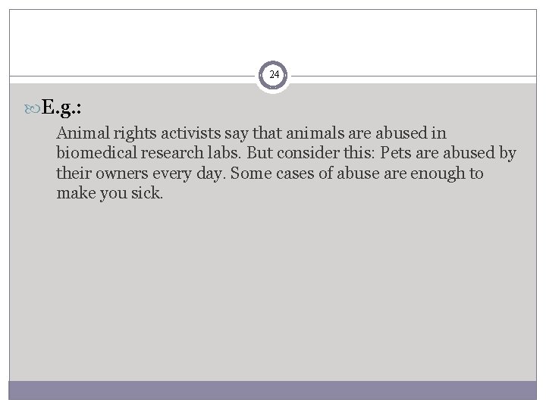Click the horizontal divider line left of 24
Image resolution: width=546 pixels, height=409 pixels.
tap(133, 76)
